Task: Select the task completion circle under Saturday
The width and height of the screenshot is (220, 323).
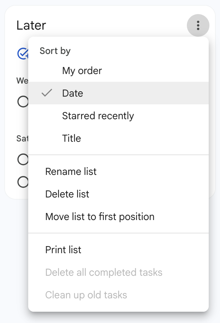Action: [x=23, y=159]
